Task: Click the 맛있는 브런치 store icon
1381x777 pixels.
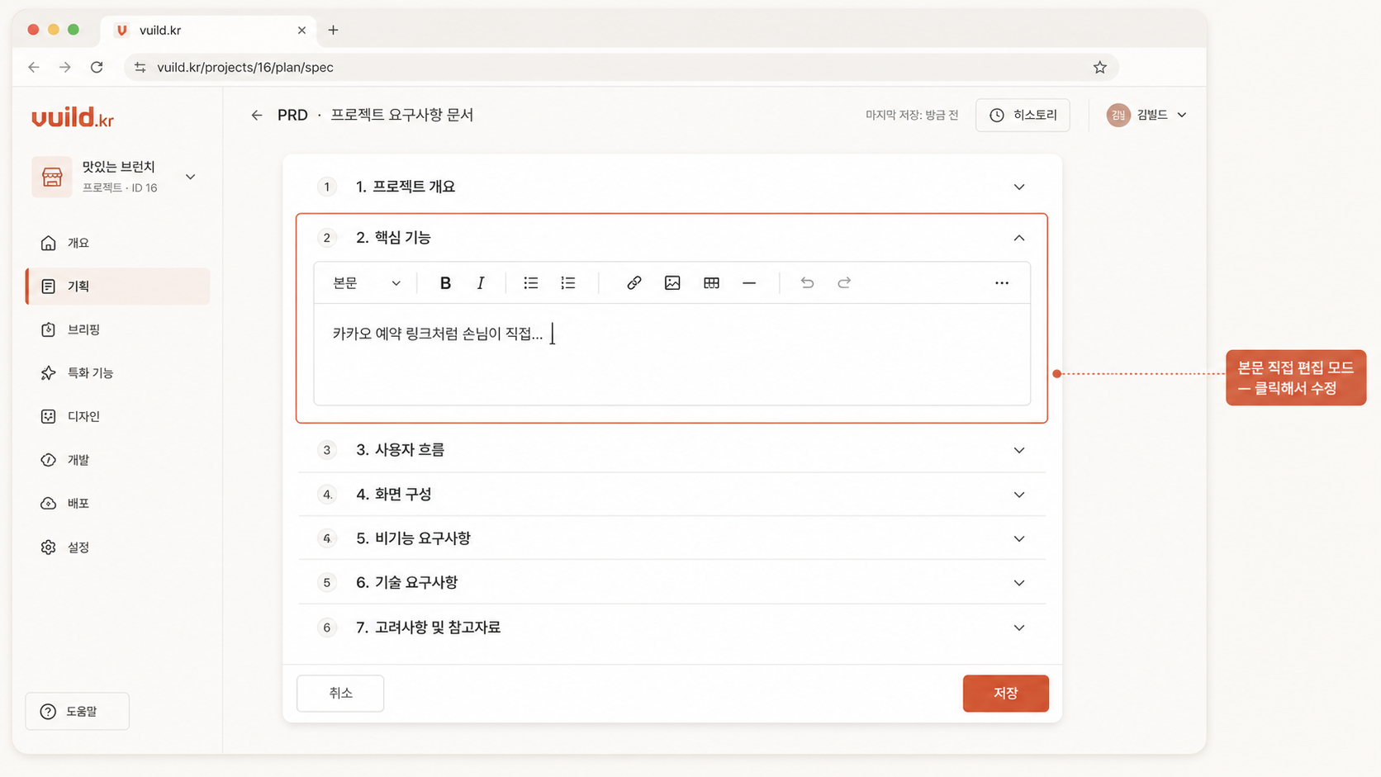Action: [x=52, y=177]
